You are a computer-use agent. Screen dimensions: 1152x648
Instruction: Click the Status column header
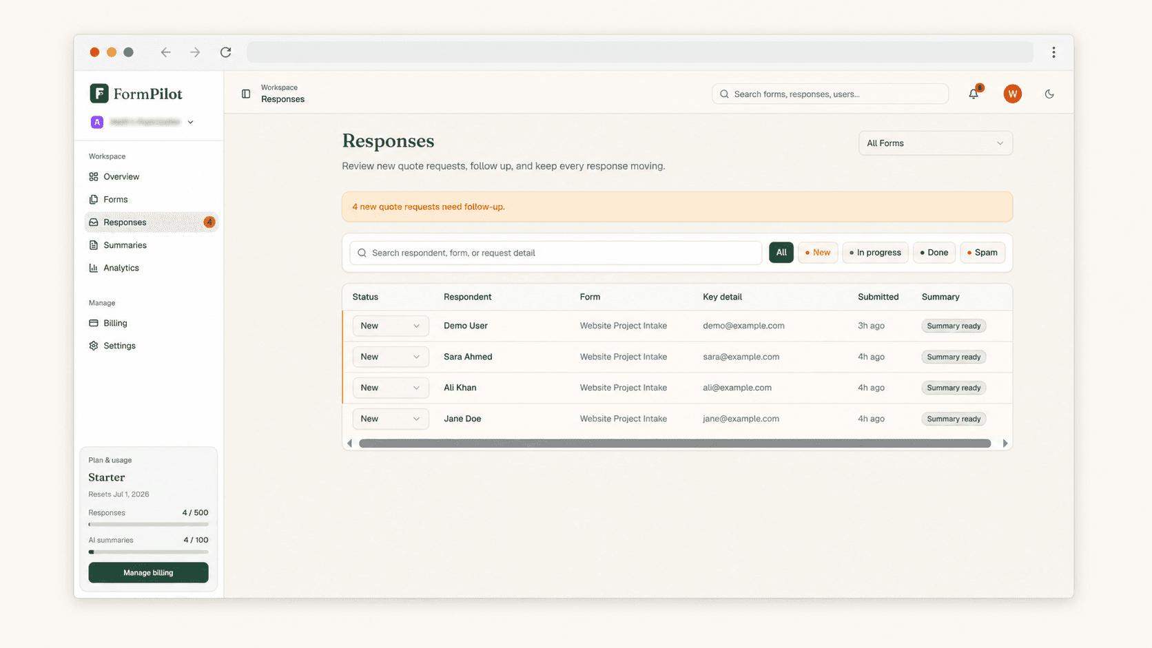click(x=365, y=297)
